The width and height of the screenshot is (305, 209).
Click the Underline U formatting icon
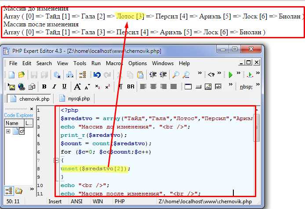click(x=65, y=87)
